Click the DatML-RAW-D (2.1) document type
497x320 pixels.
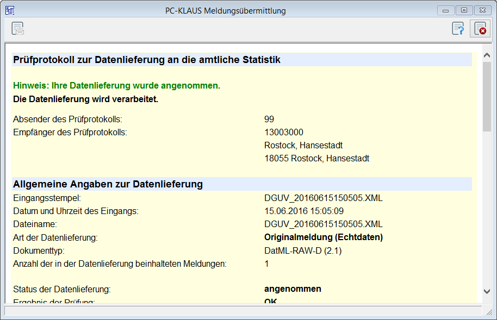pyautogui.click(x=303, y=250)
